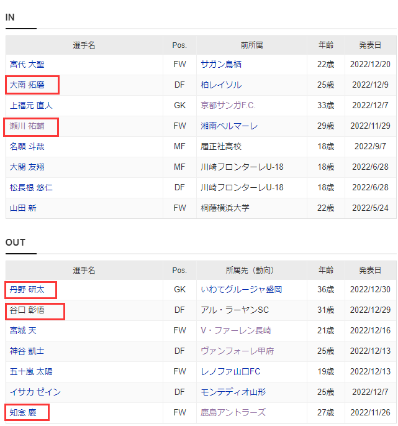The width and height of the screenshot is (398, 426).
Task: Open player link 五十嵐 太陽
Action: tap(31, 372)
